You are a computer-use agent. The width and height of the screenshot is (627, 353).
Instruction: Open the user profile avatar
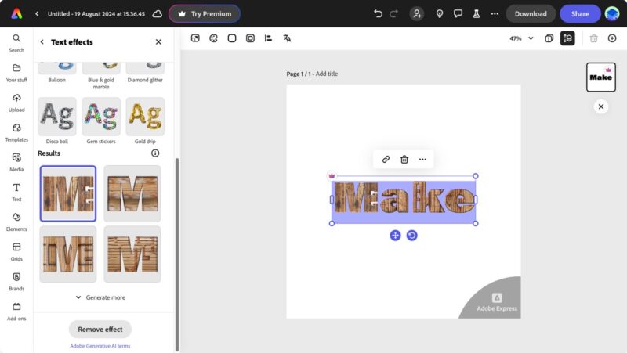[612, 13]
